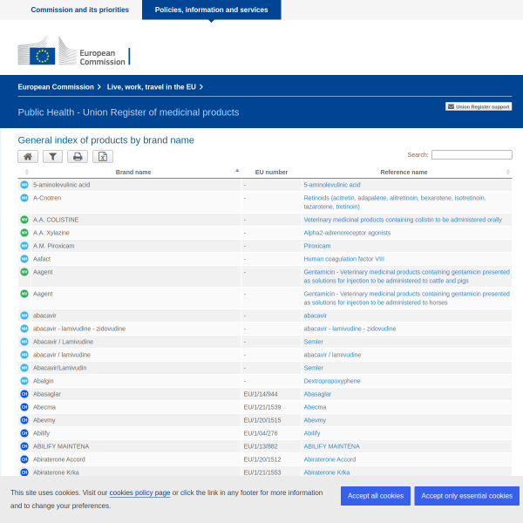The height and width of the screenshot is (523, 523).
Task: Click the Public Health - Union Register title
Action: pyautogui.click(x=128, y=112)
